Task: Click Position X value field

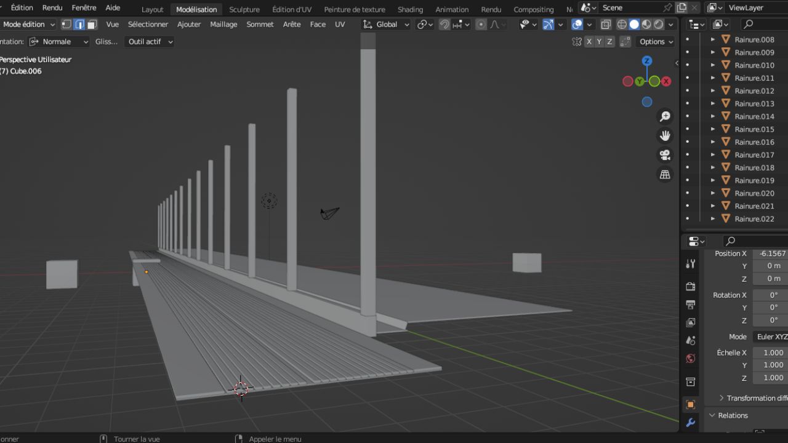Action: tap(770, 253)
